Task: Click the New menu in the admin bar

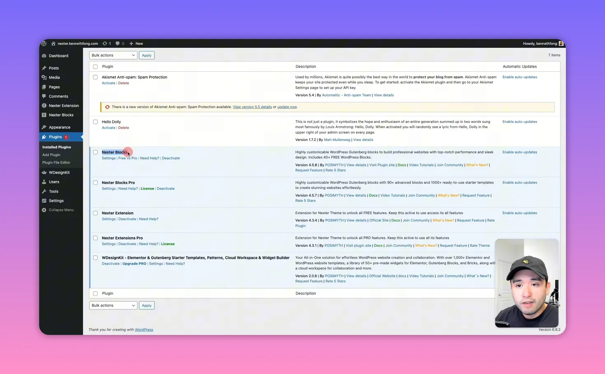Action: click(136, 43)
